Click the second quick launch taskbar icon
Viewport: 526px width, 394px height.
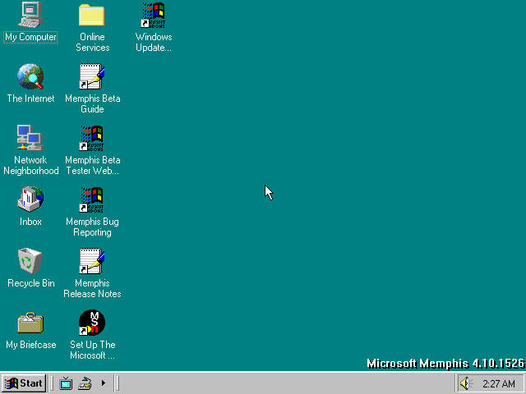(85, 383)
